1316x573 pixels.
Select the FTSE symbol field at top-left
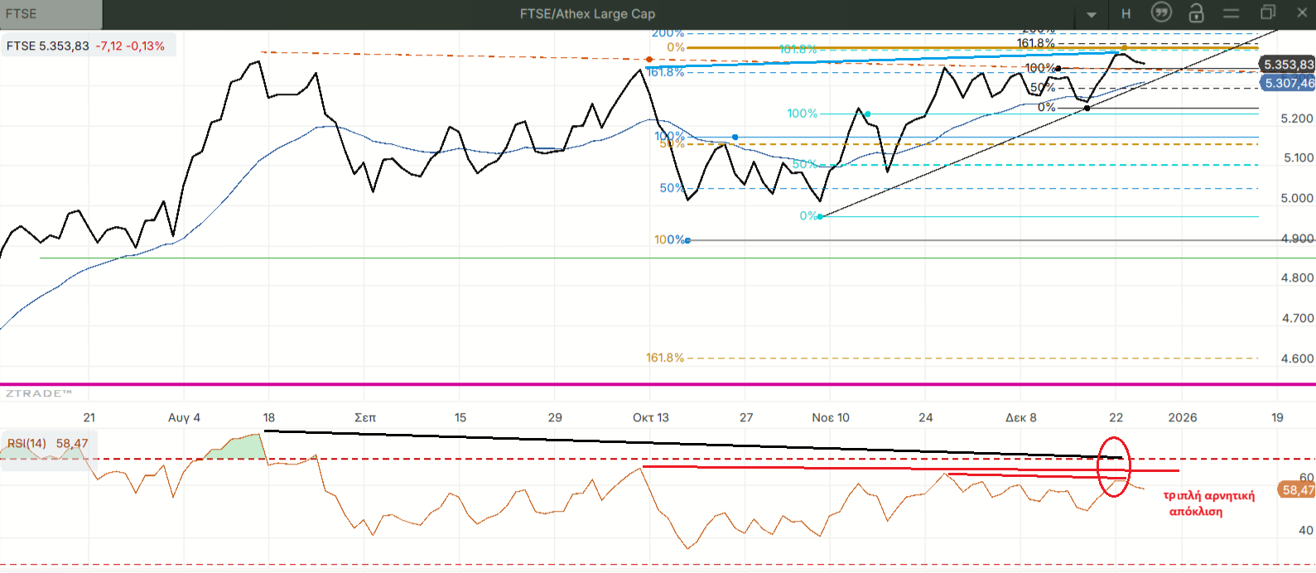(50, 14)
